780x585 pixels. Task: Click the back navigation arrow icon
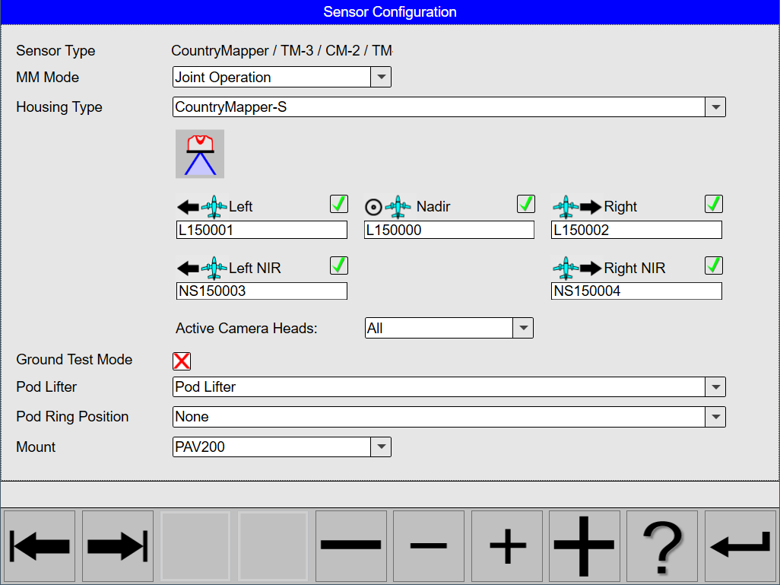[39, 545]
